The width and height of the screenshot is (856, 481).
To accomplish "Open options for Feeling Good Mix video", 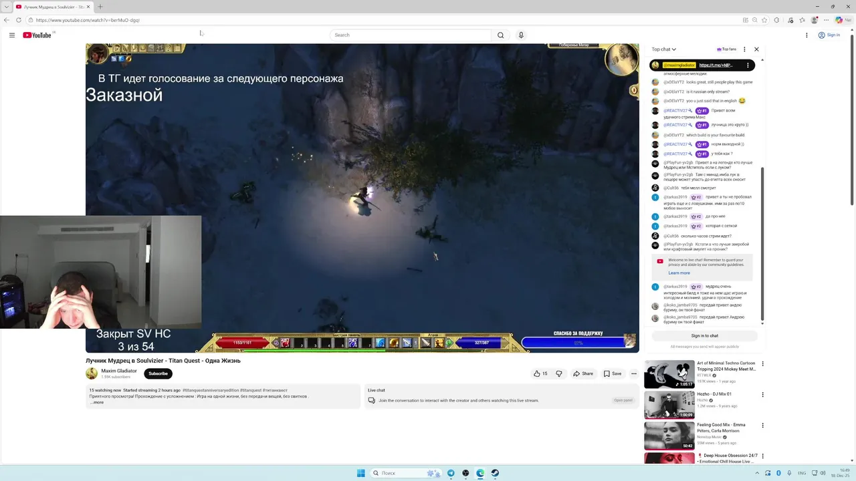I will click(x=762, y=425).
